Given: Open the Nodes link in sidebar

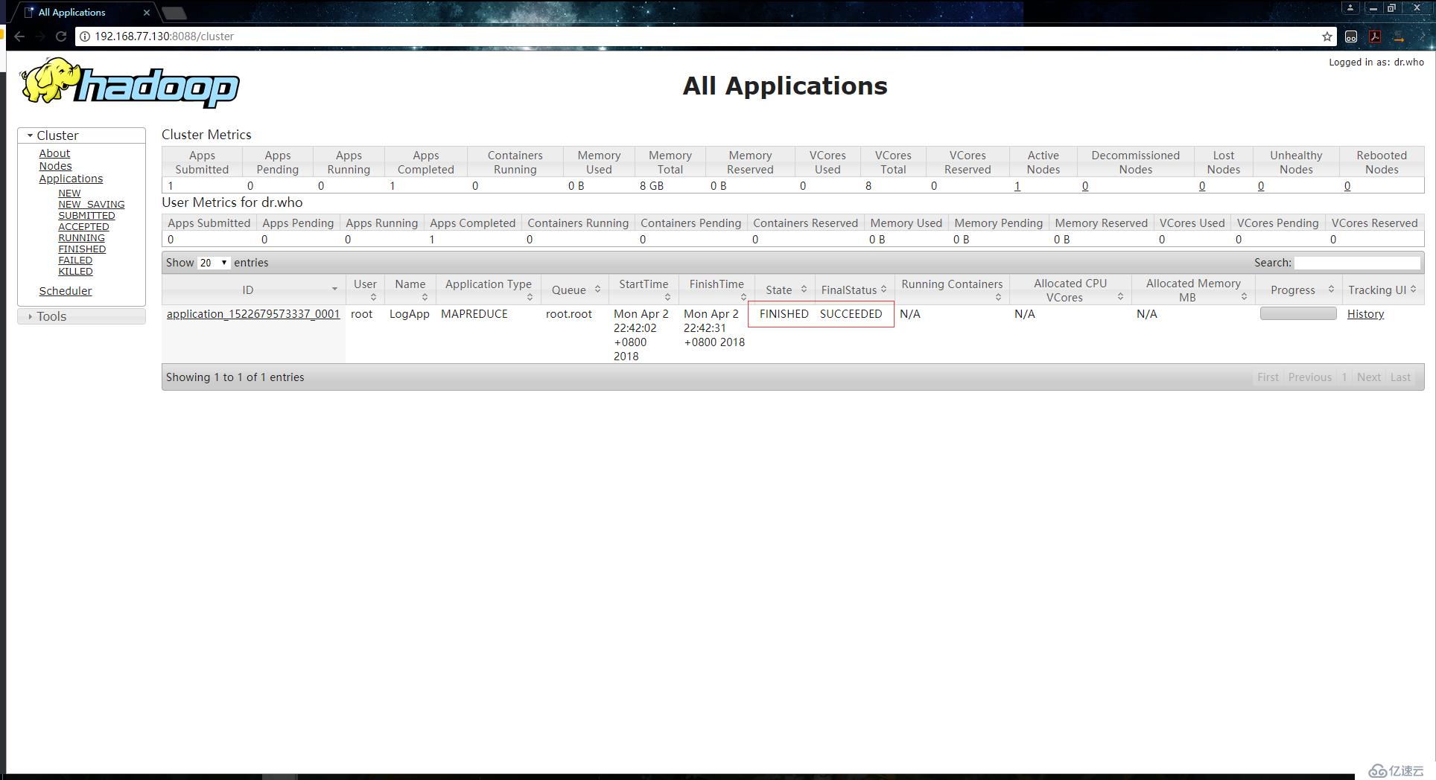Looking at the screenshot, I should (x=55, y=166).
